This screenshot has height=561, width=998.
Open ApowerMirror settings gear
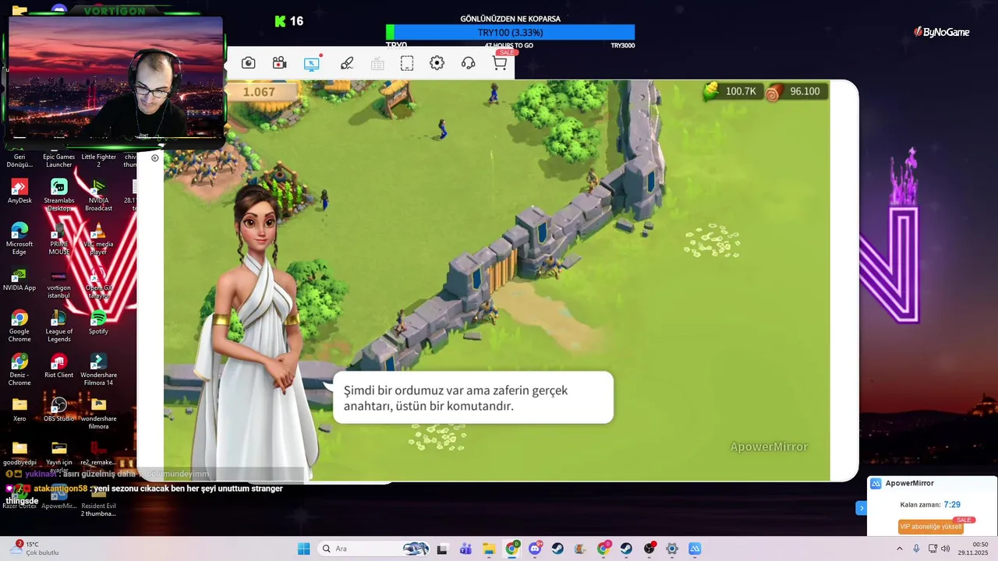tap(437, 63)
